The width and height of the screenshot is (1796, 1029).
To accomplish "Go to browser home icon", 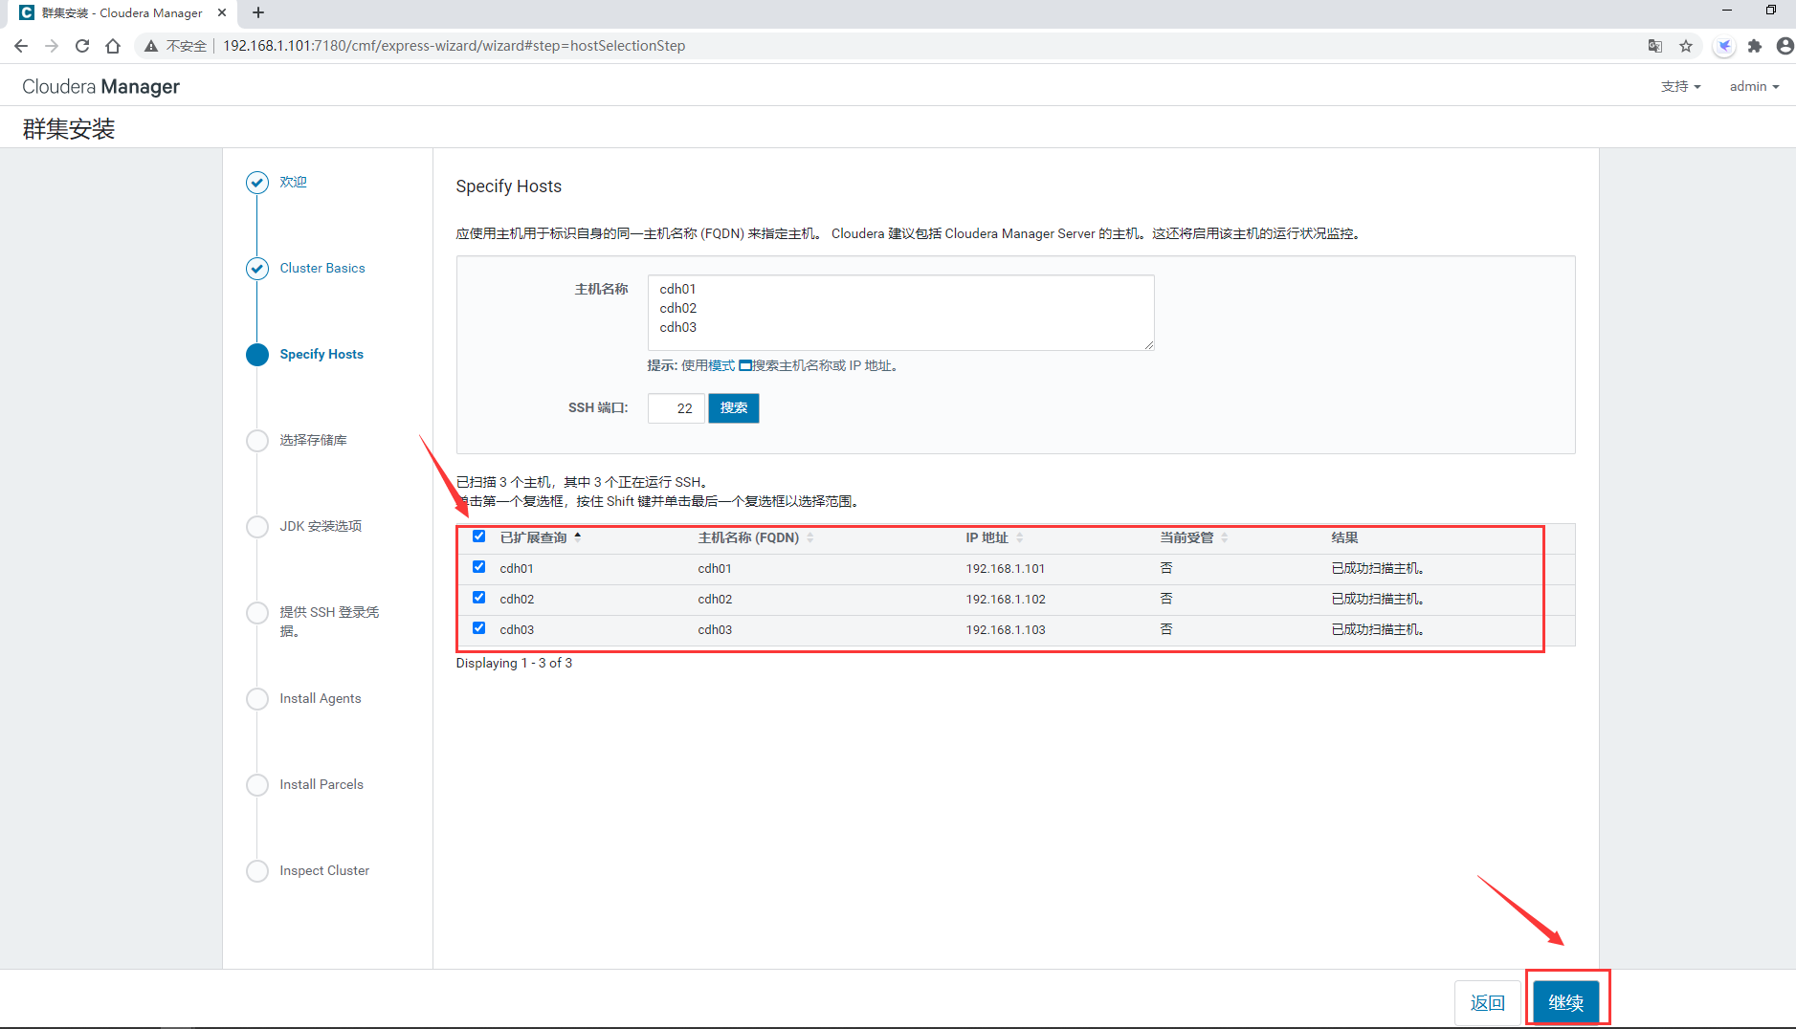I will pos(113,46).
